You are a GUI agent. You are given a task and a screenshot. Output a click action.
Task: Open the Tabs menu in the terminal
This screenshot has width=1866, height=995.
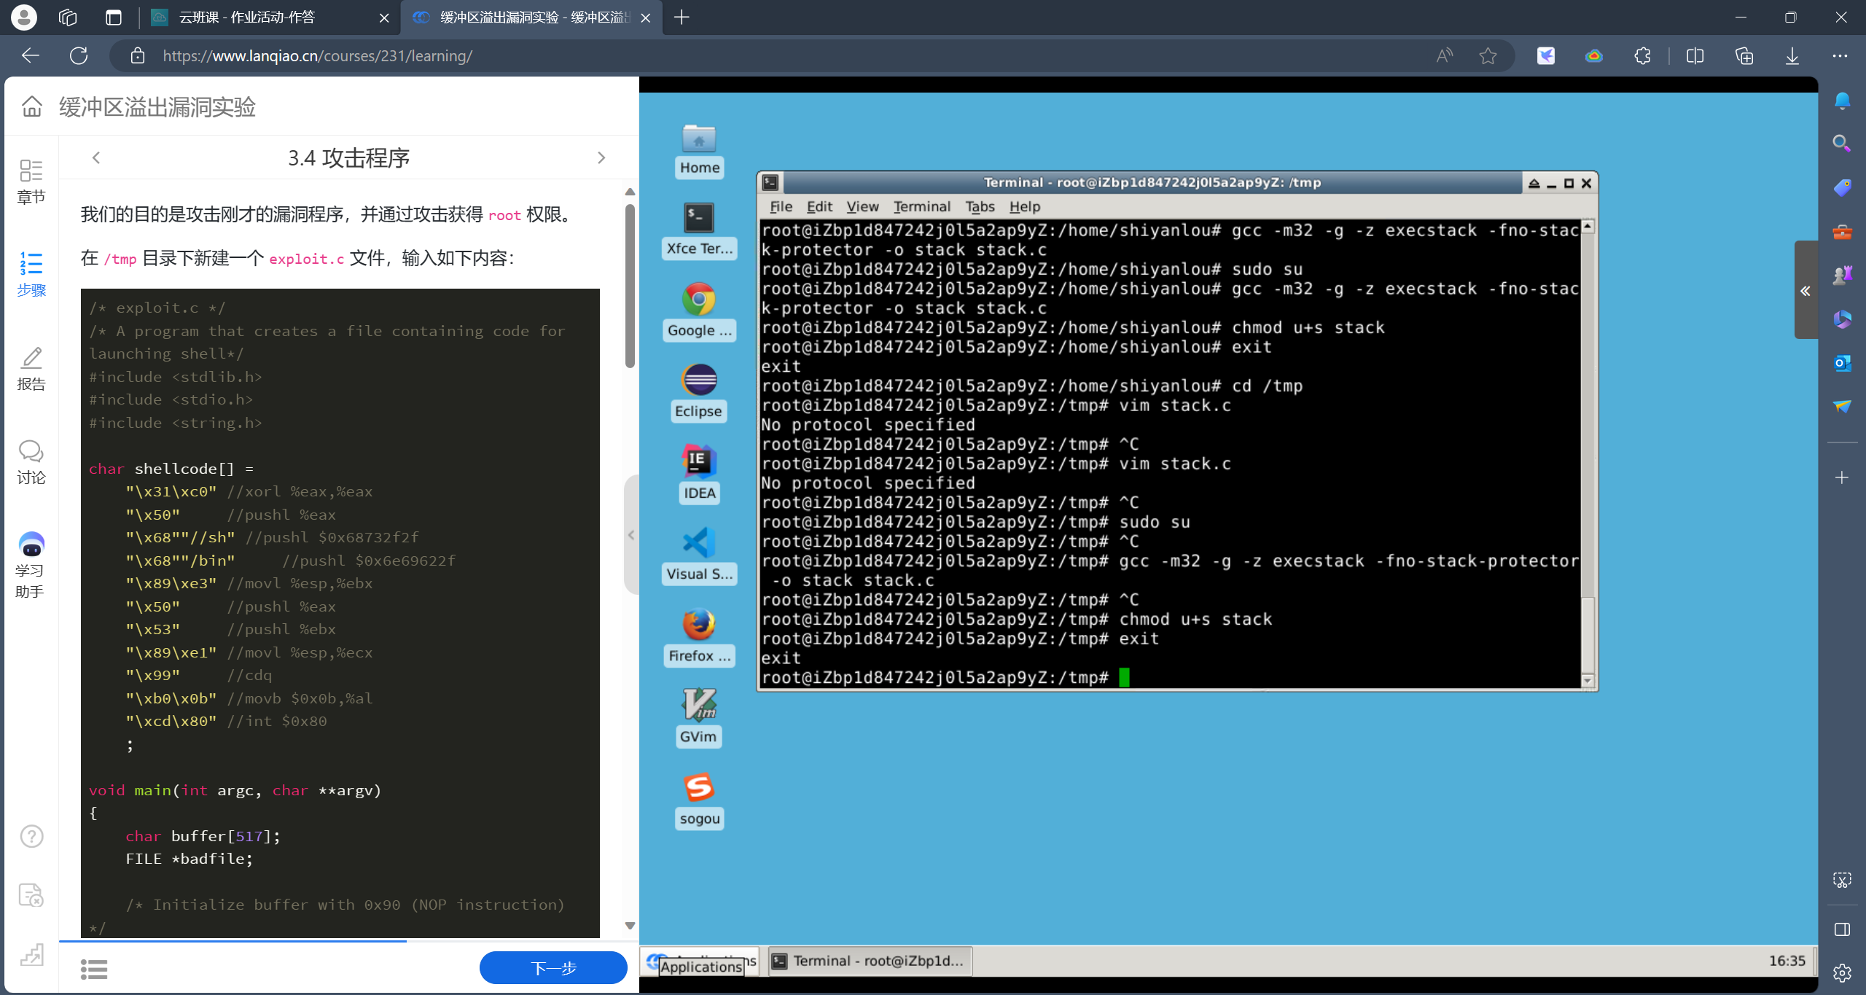[980, 207]
